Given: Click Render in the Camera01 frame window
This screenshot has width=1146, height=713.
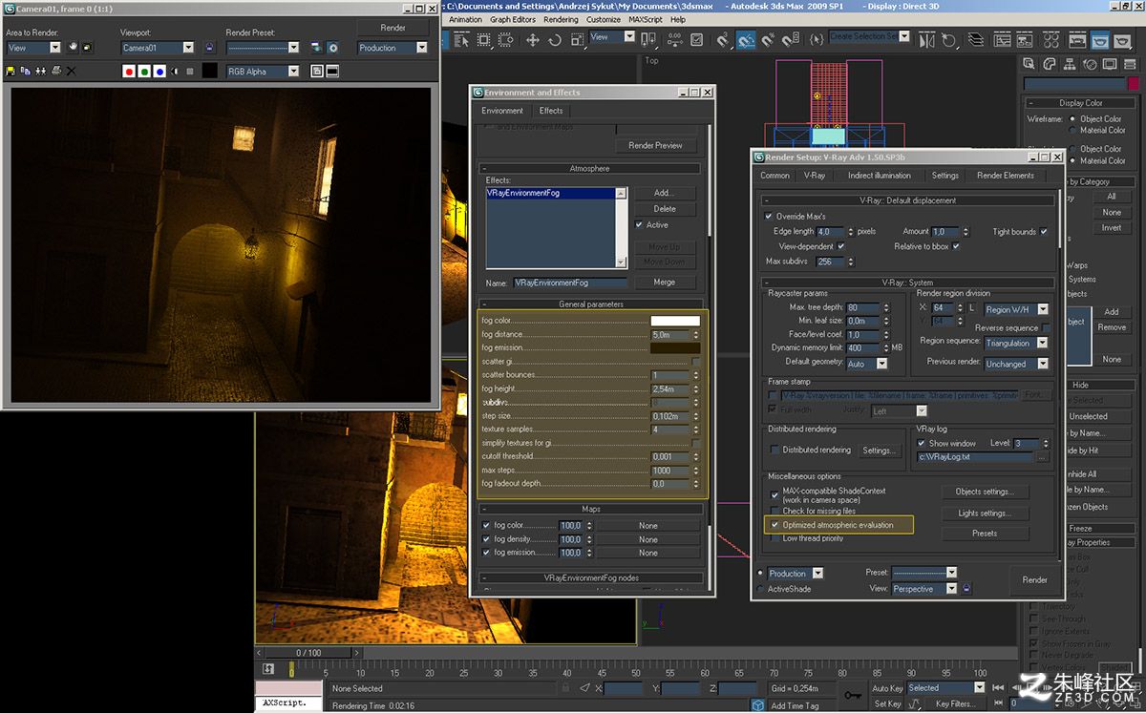Looking at the screenshot, I should coord(394,27).
